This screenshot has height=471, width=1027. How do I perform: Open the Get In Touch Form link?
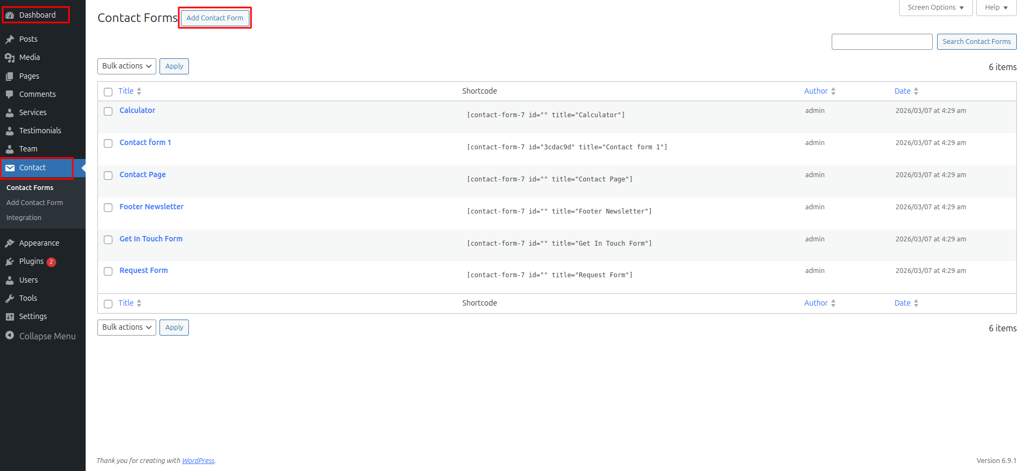(x=151, y=239)
